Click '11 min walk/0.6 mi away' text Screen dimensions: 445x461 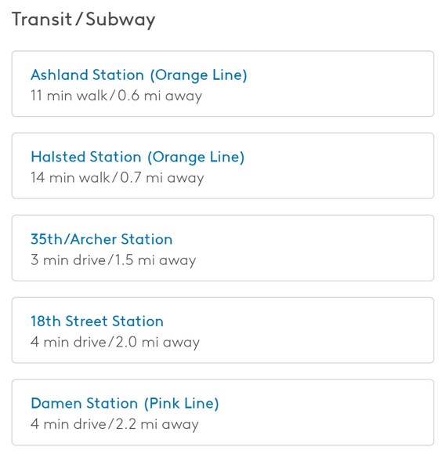coord(116,96)
